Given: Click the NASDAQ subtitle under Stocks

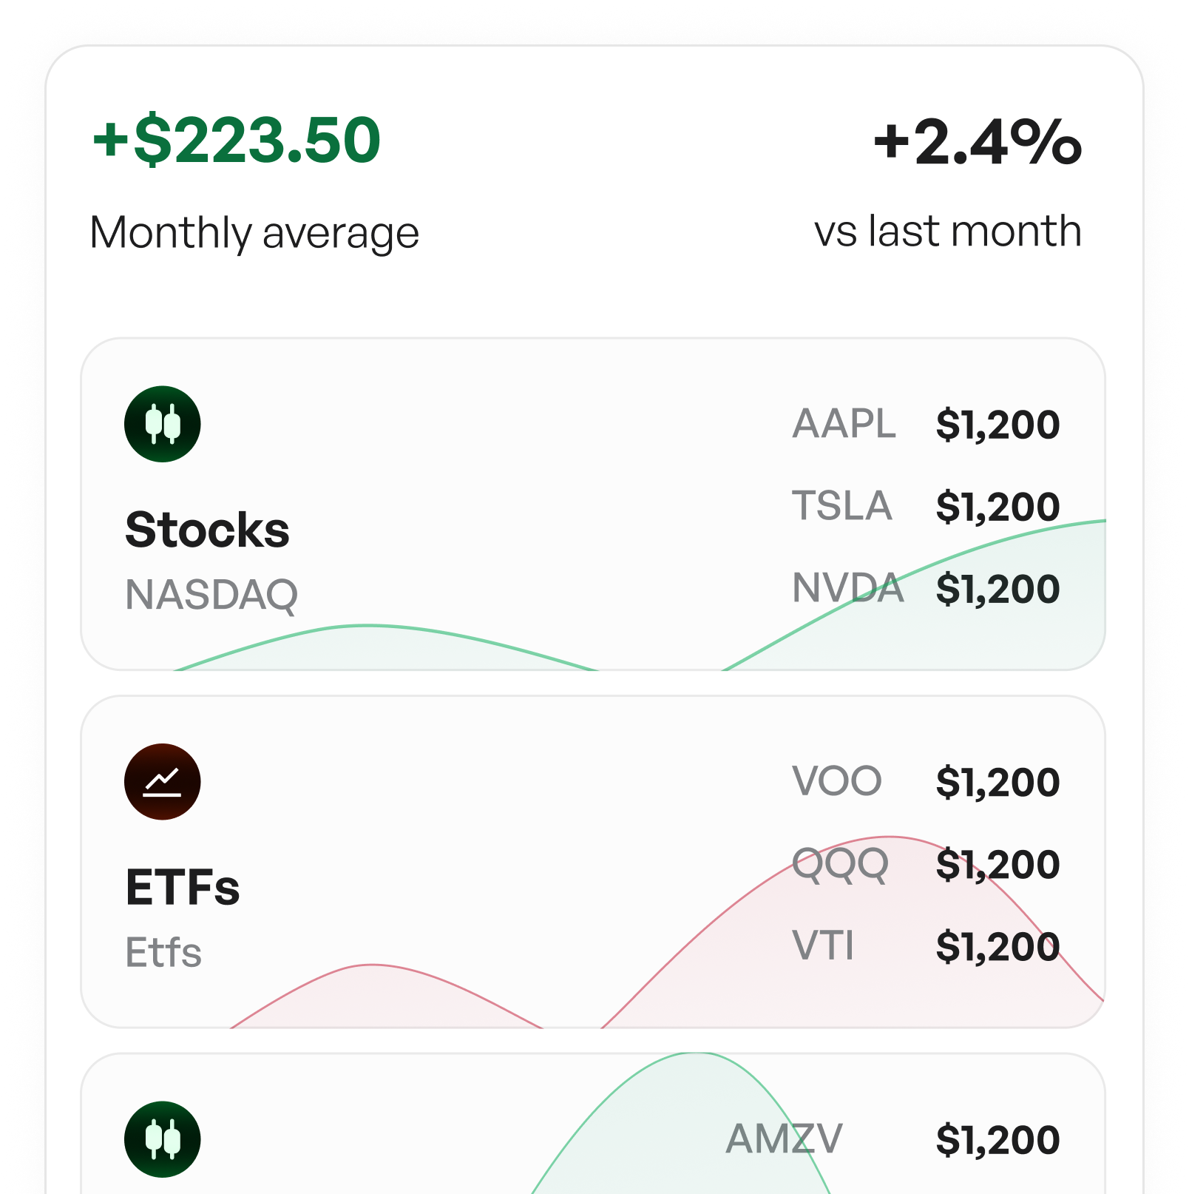Looking at the screenshot, I should click(x=211, y=595).
